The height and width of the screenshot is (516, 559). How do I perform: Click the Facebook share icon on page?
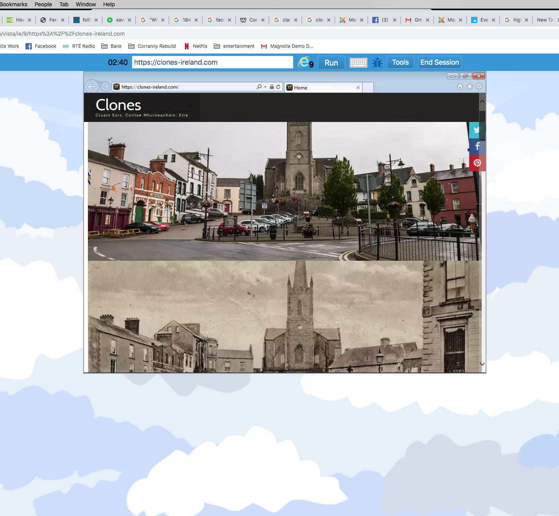[x=477, y=147]
